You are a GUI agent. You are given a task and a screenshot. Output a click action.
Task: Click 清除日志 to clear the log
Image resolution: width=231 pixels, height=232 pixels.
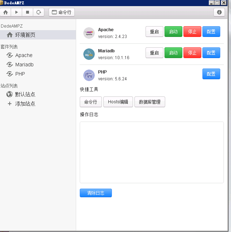point(95,193)
